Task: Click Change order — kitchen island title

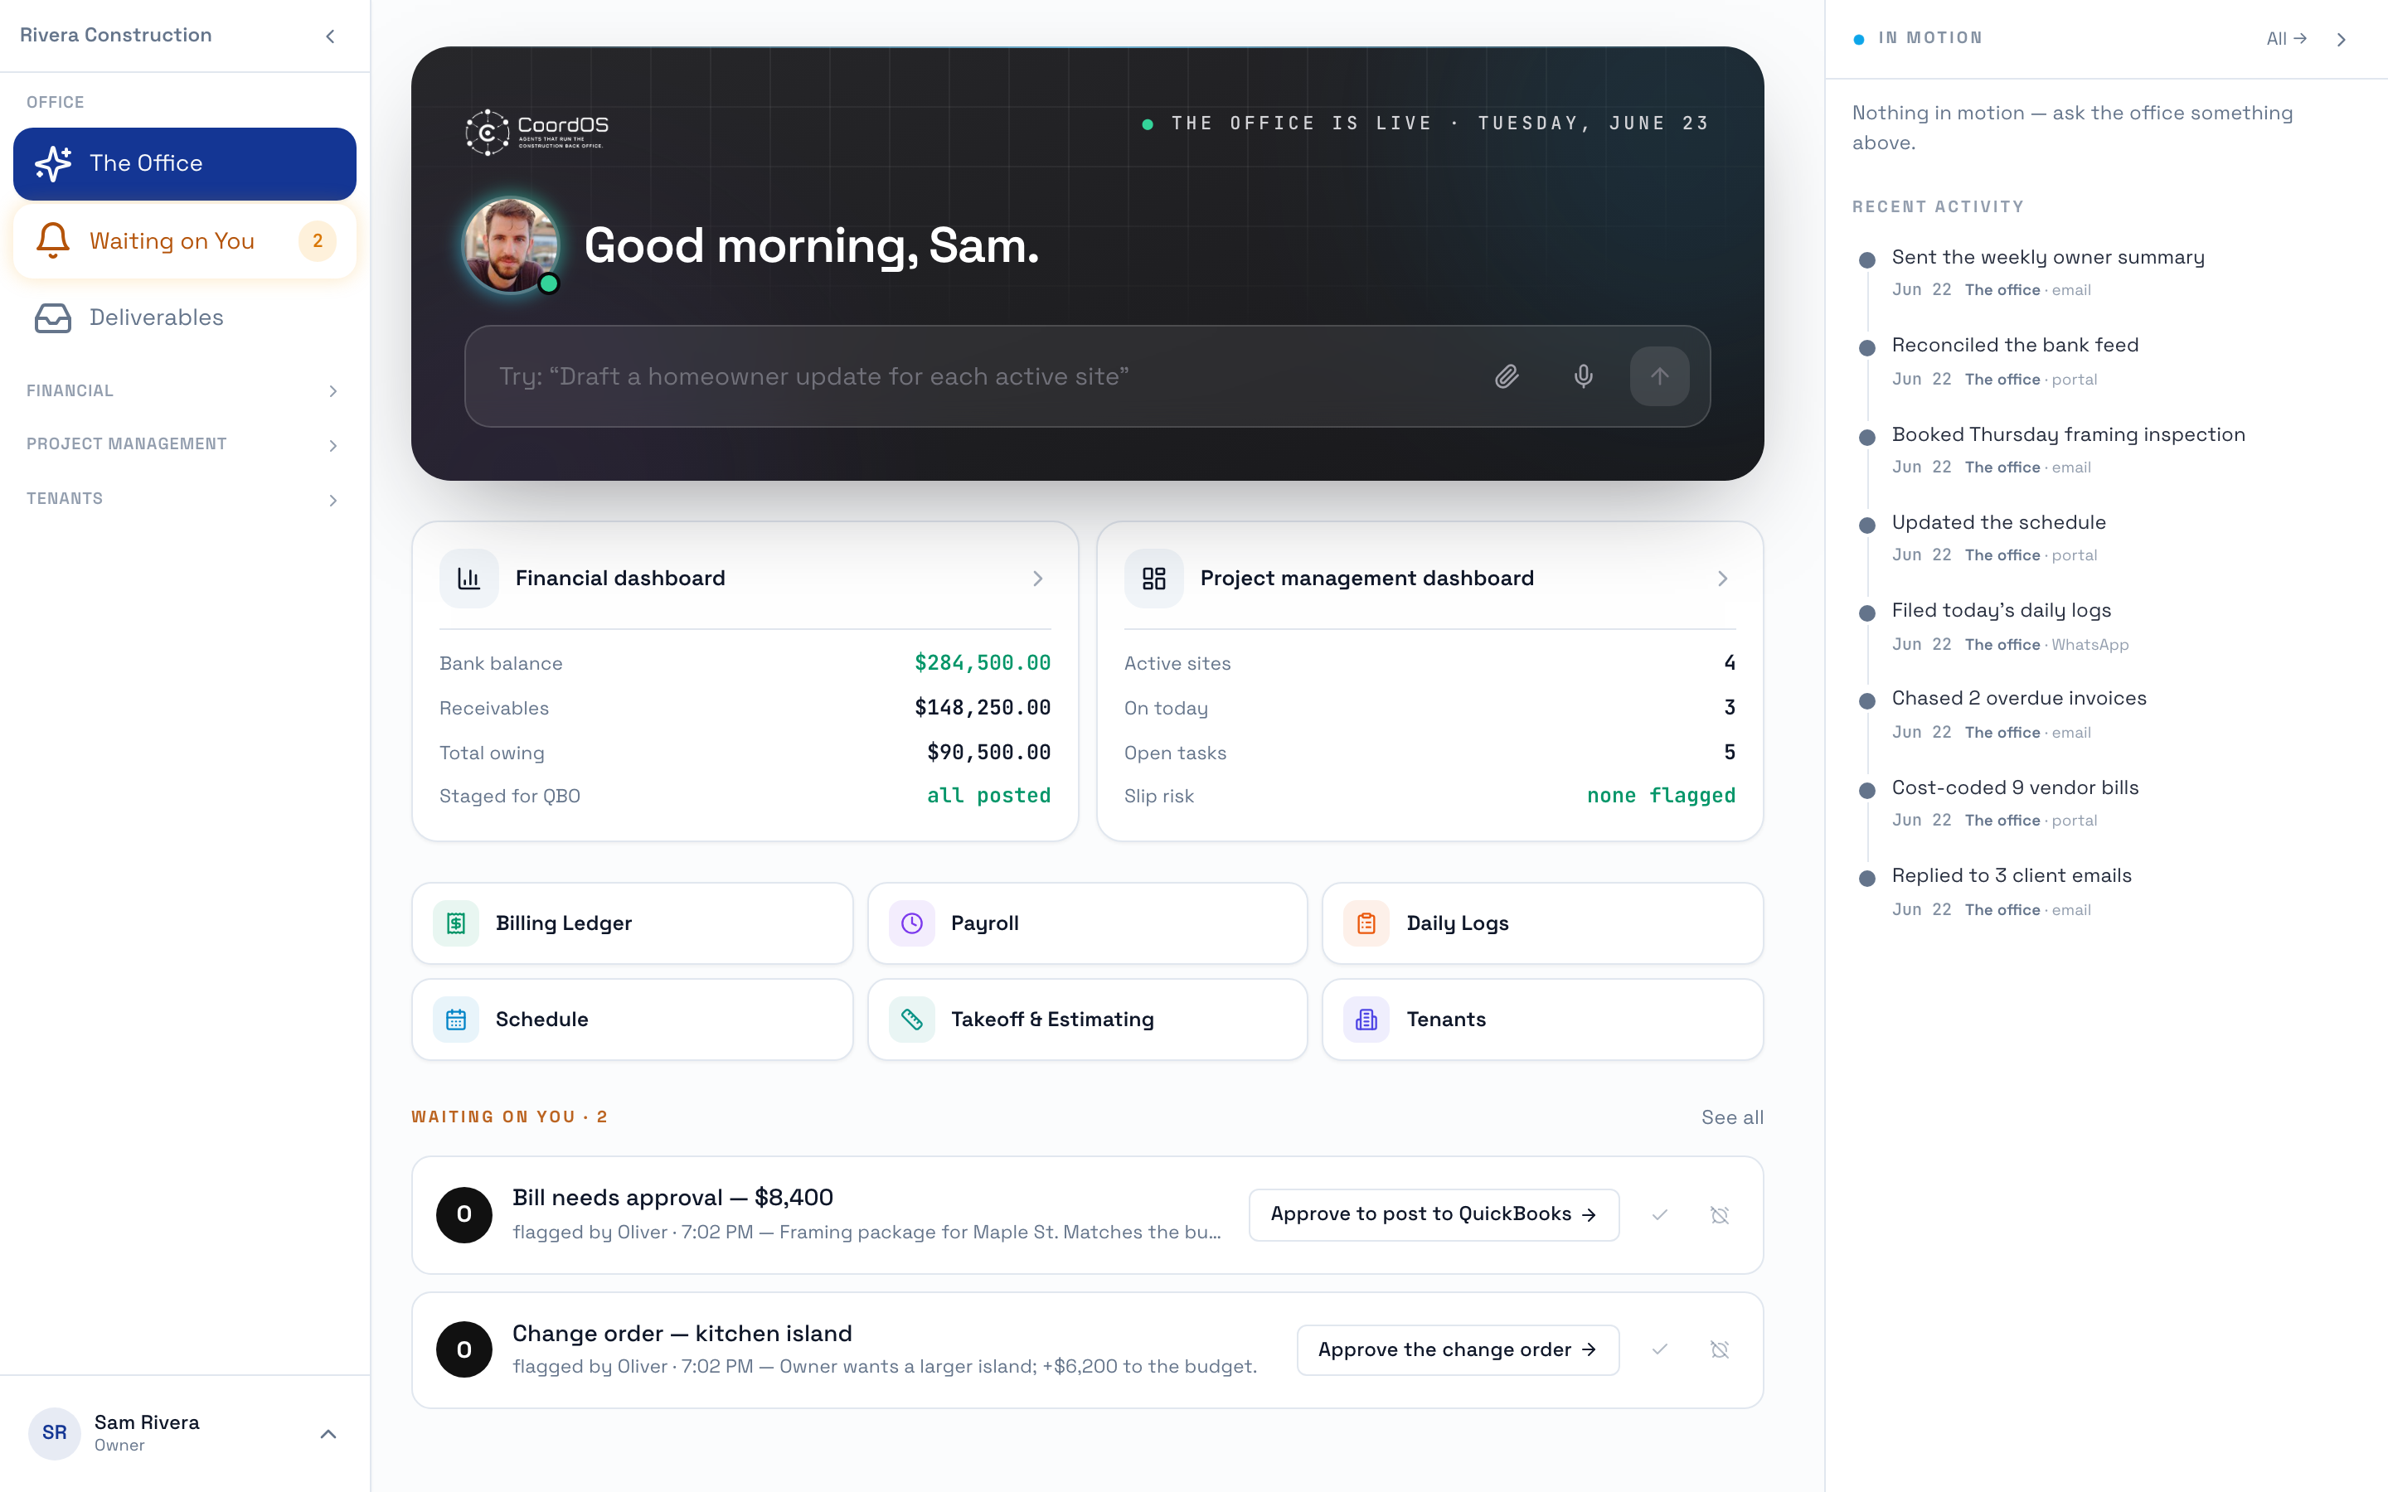Action: click(682, 1335)
